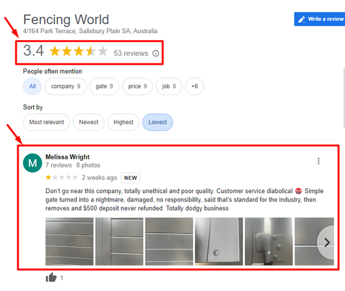Sort reviews by Highest rating

tap(124, 122)
